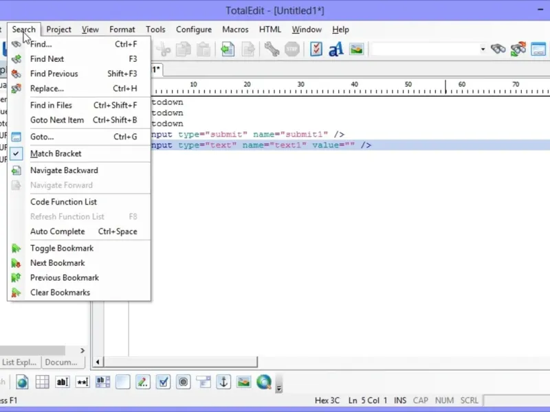
Task: Choose Find in Files menu entry
Action: click(x=79, y=105)
